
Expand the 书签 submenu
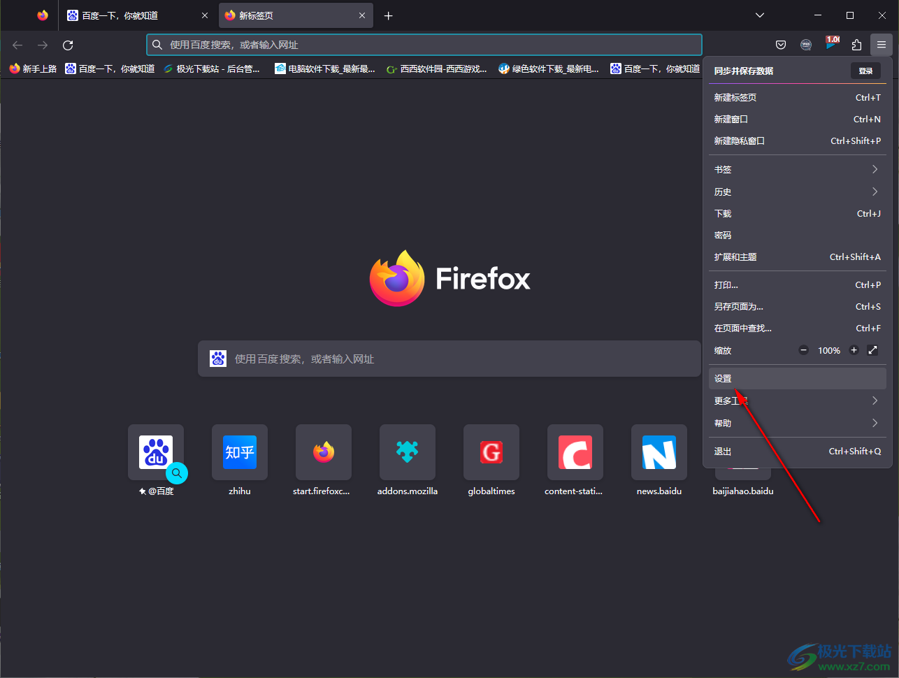(797, 169)
